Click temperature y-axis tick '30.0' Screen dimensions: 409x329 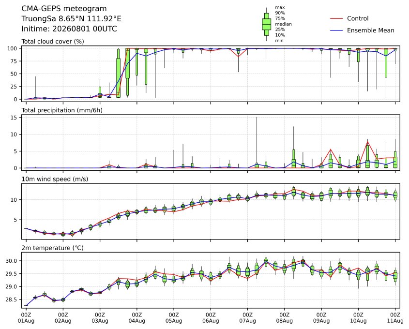point(12,261)
